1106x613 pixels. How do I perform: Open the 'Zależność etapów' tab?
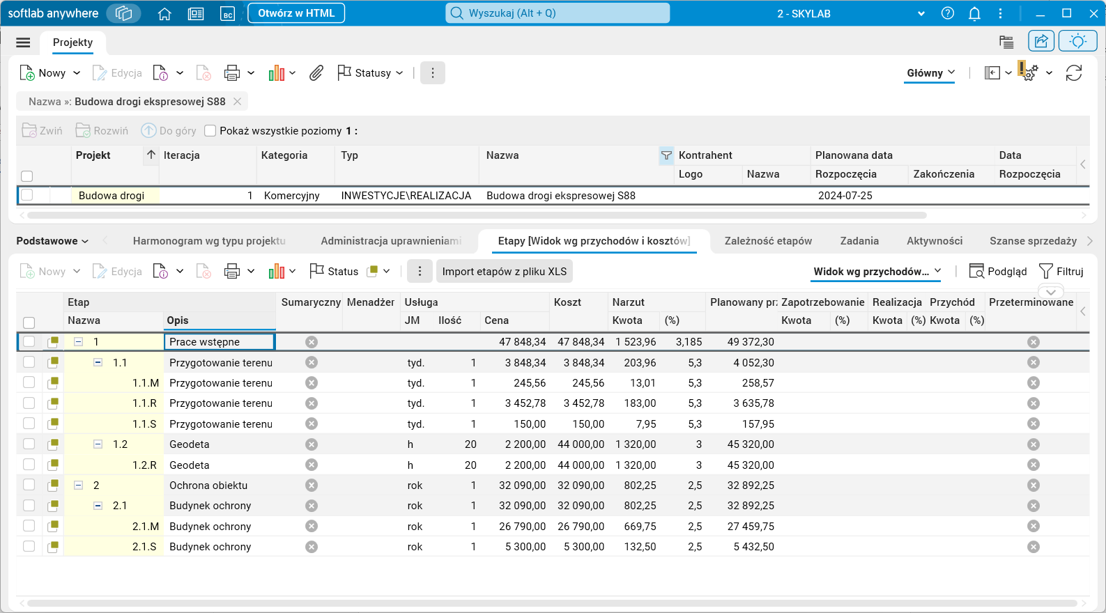coord(768,241)
